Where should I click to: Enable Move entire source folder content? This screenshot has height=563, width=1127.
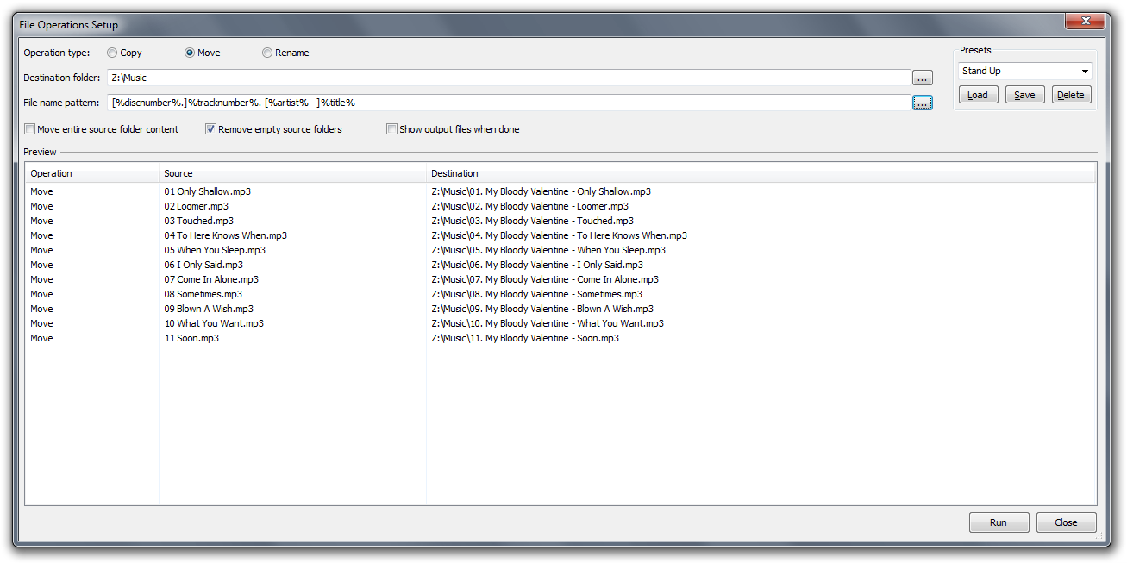[x=30, y=129]
